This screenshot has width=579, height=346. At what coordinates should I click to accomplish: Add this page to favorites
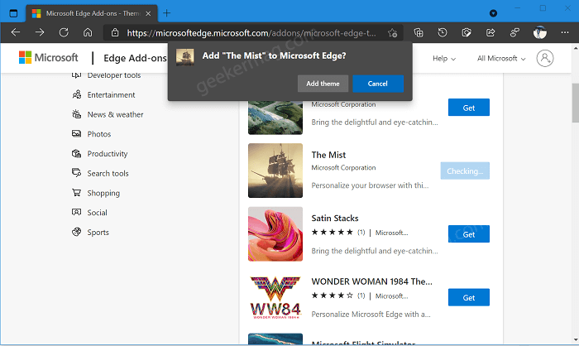click(x=393, y=33)
